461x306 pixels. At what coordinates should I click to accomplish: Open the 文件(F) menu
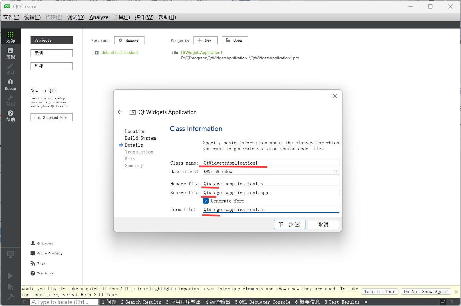[x=11, y=17]
